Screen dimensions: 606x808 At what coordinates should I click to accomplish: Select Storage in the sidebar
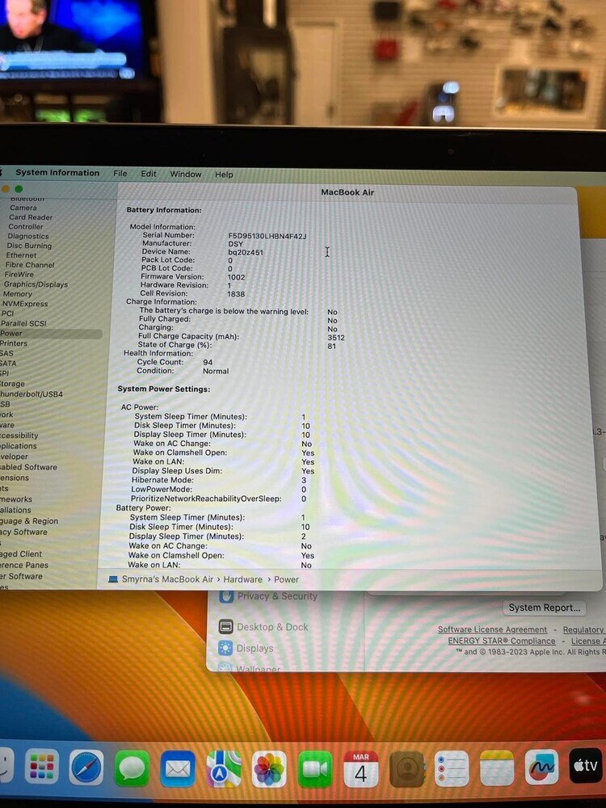[x=12, y=384]
